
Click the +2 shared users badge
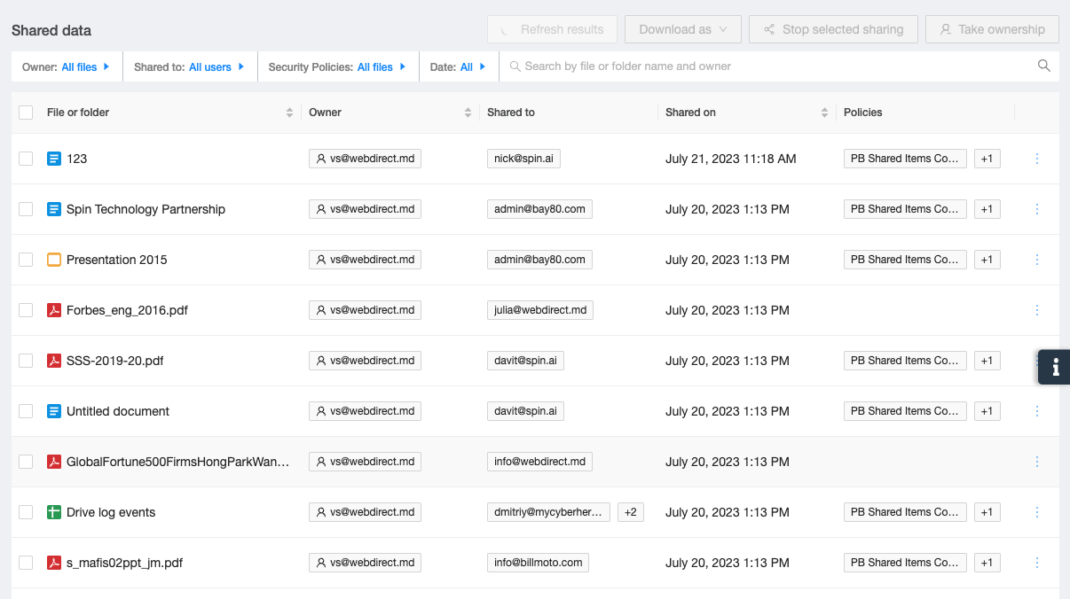tap(631, 512)
